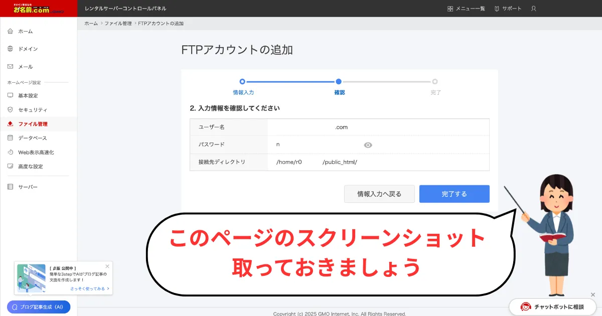Select ファイル管理 in the sidebar

coord(33,124)
